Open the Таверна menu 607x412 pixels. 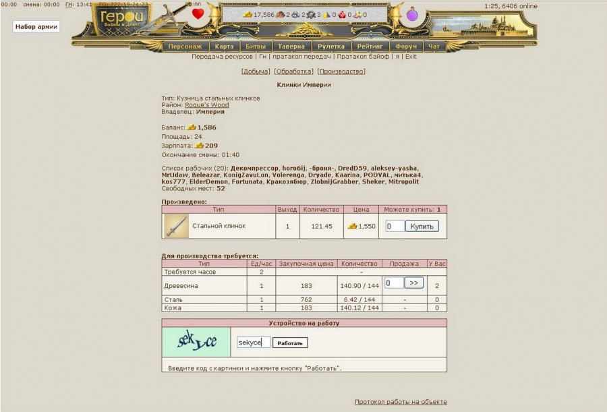(291, 47)
